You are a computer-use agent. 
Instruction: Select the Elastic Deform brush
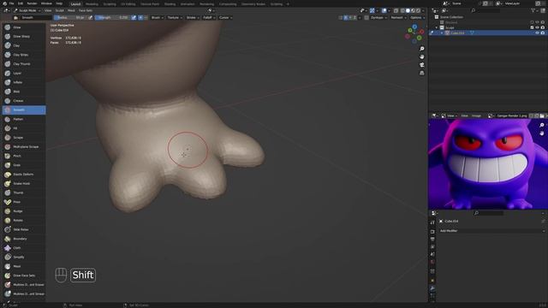click(x=24, y=175)
